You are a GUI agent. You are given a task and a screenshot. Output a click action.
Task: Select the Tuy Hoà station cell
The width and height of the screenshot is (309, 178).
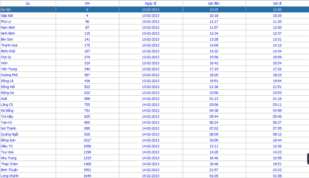point(28,152)
